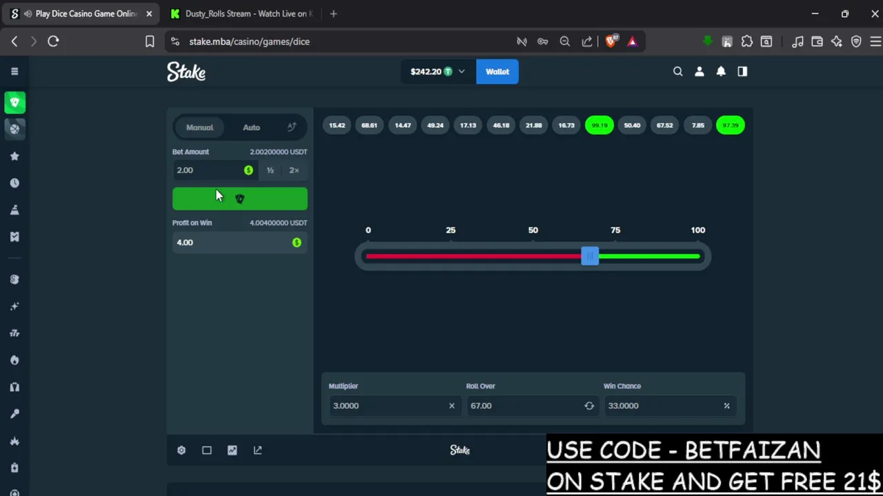Open the Stake search magnifier icon
The height and width of the screenshot is (496, 883).
pos(677,72)
